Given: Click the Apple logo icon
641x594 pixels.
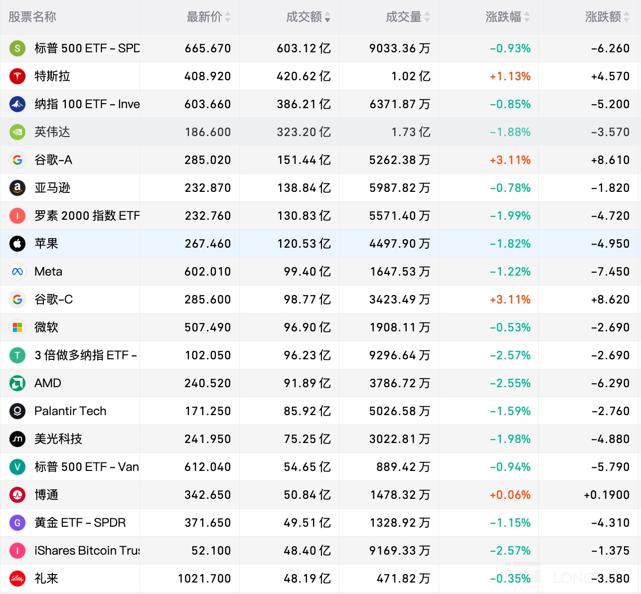Looking at the screenshot, I should point(17,244).
